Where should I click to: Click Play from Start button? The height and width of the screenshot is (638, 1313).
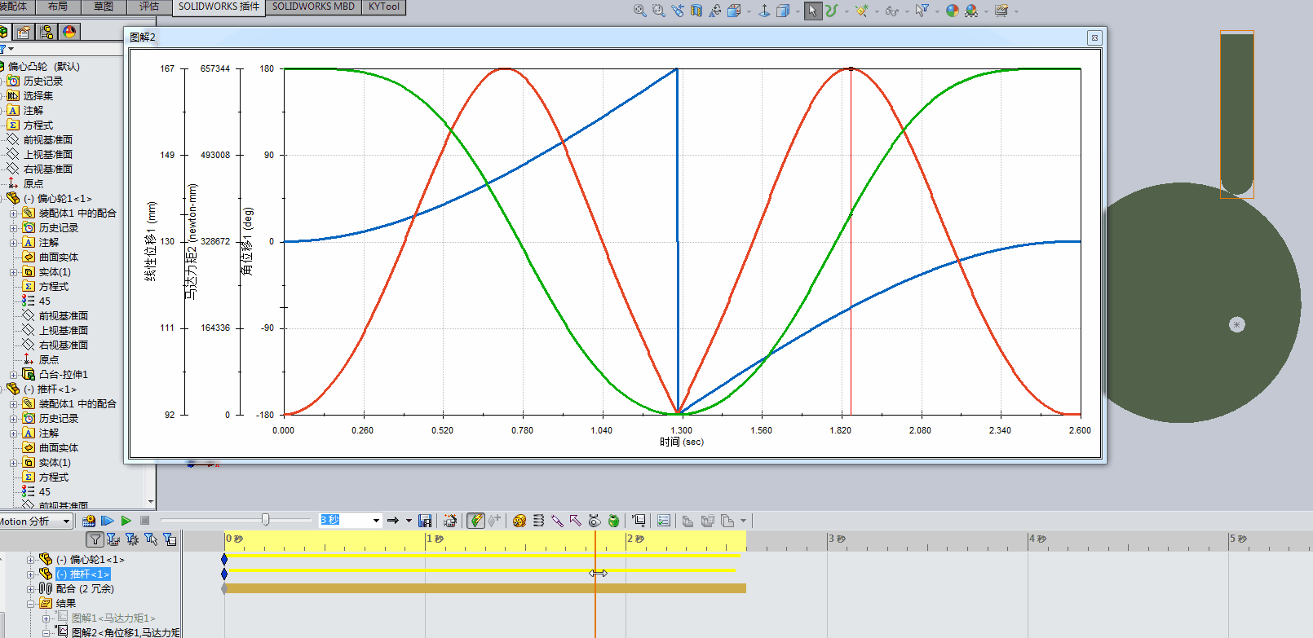point(107,521)
